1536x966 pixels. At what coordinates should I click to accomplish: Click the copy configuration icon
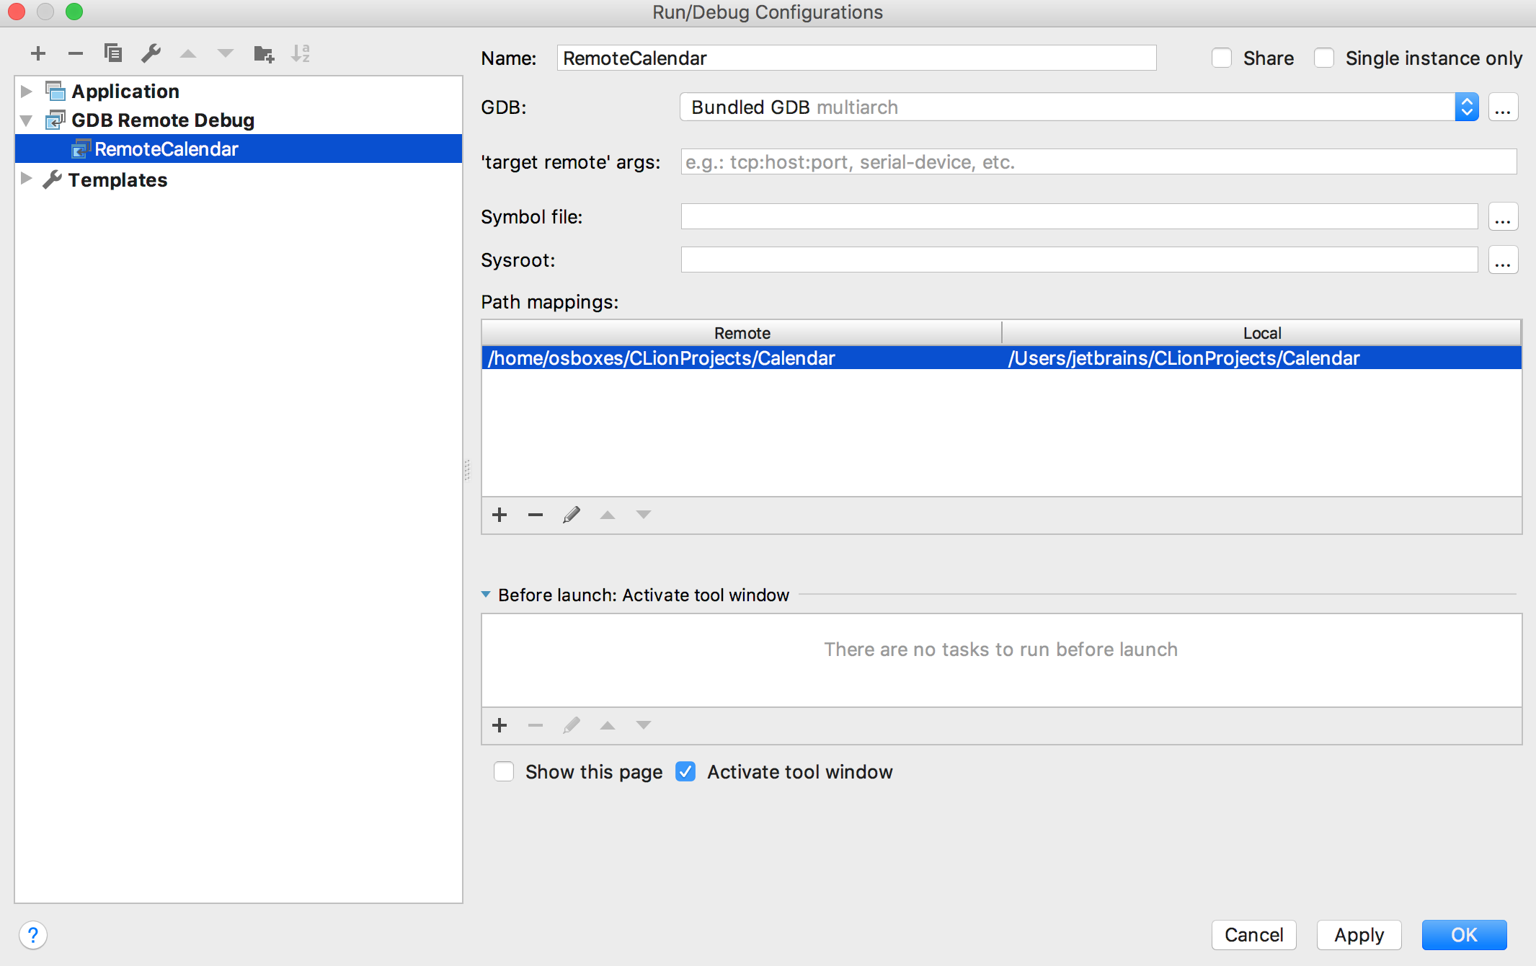(x=113, y=53)
